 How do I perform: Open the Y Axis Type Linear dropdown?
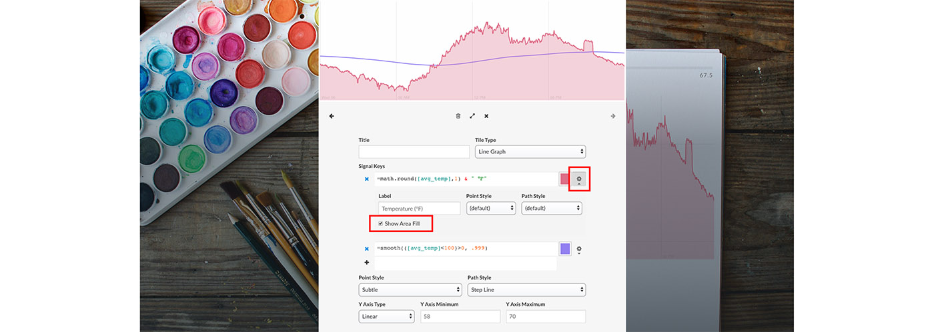[386, 316]
